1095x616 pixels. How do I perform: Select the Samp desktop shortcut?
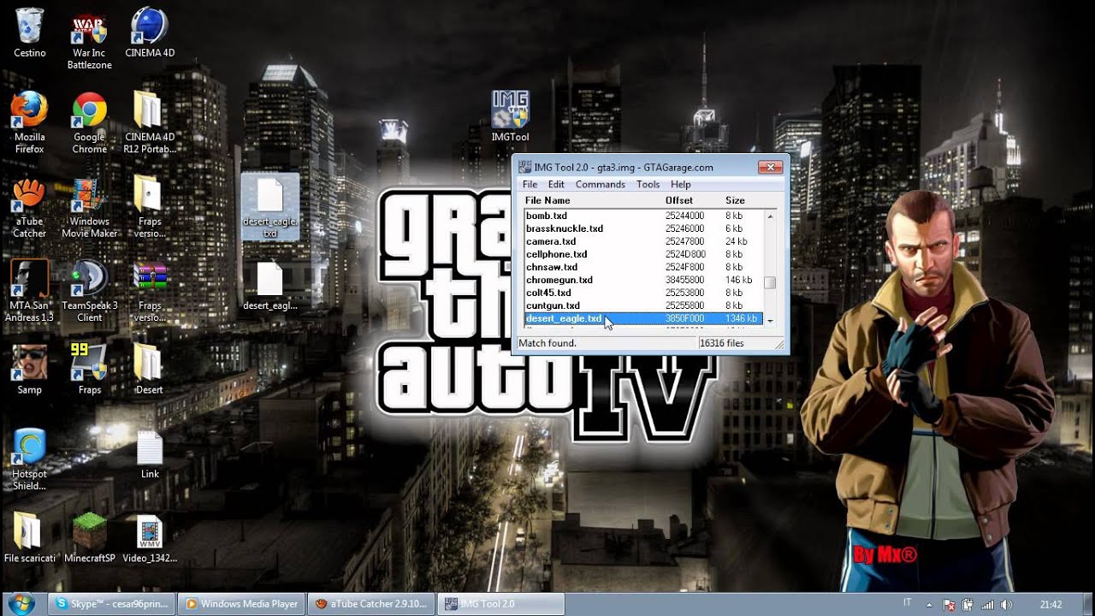[30, 370]
